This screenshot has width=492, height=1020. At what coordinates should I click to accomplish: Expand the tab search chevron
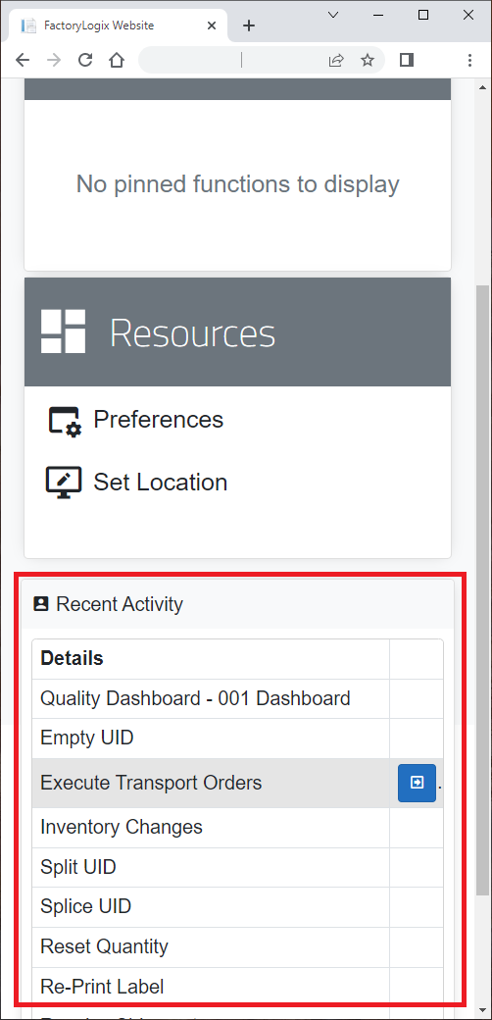pyautogui.click(x=333, y=15)
